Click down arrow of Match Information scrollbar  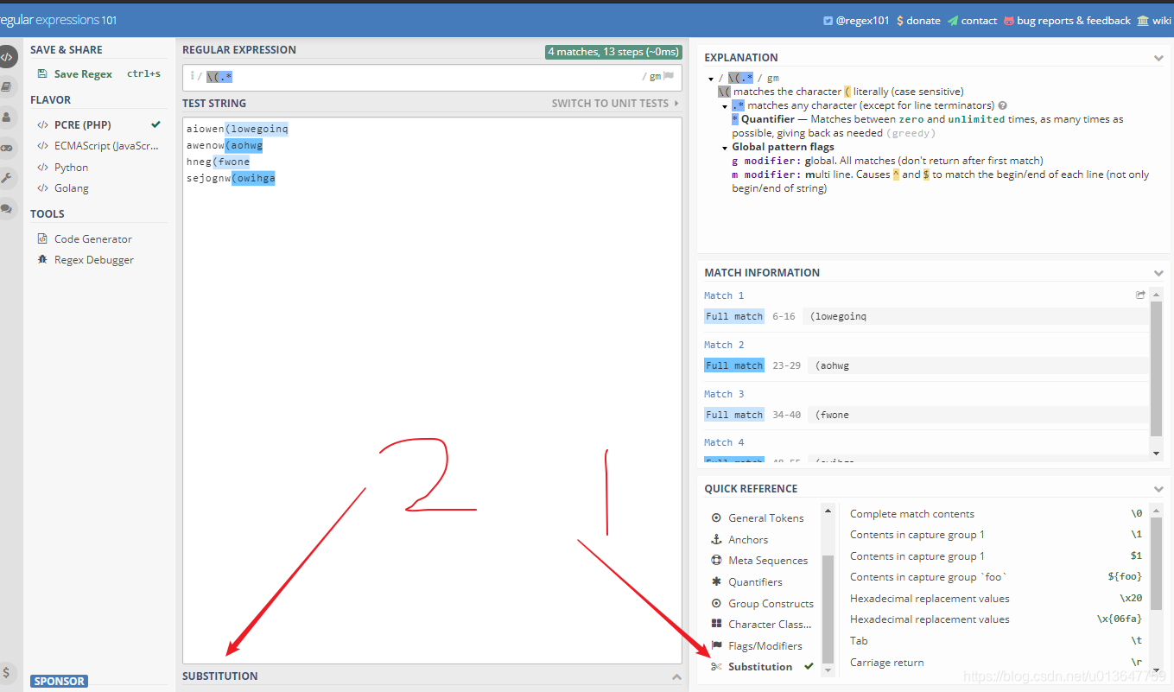coord(1156,453)
